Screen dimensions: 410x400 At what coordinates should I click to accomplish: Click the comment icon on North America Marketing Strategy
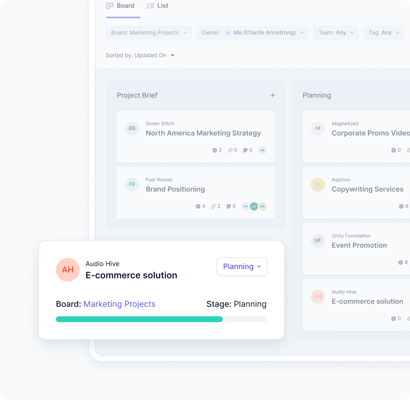[x=245, y=150]
